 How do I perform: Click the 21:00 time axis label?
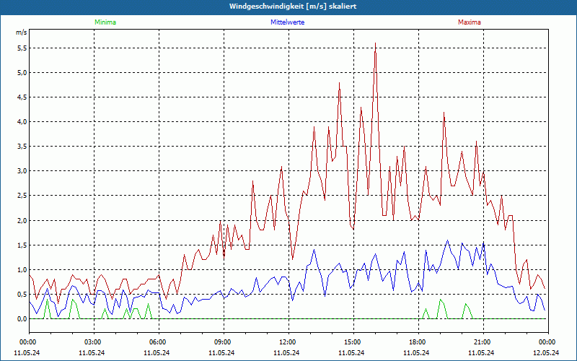pos(483,342)
